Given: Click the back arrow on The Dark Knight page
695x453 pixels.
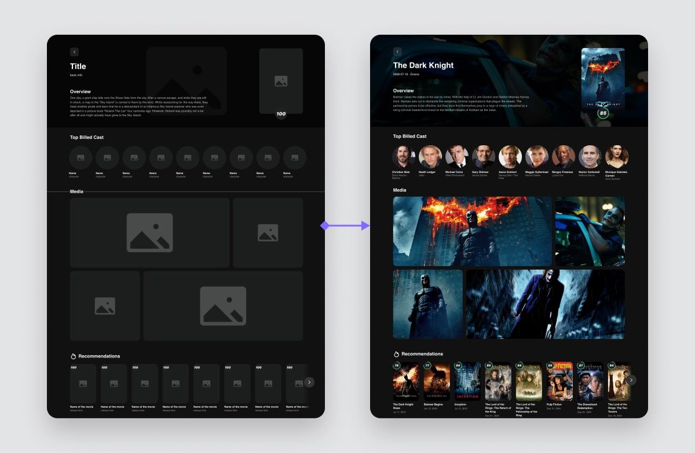Looking at the screenshot, I should pos(397,51).
